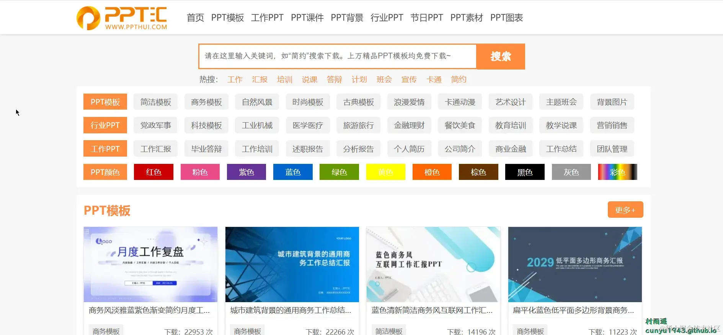
Task: Filter by rainbow 彩色 swatch
Action: pos(618,172)
